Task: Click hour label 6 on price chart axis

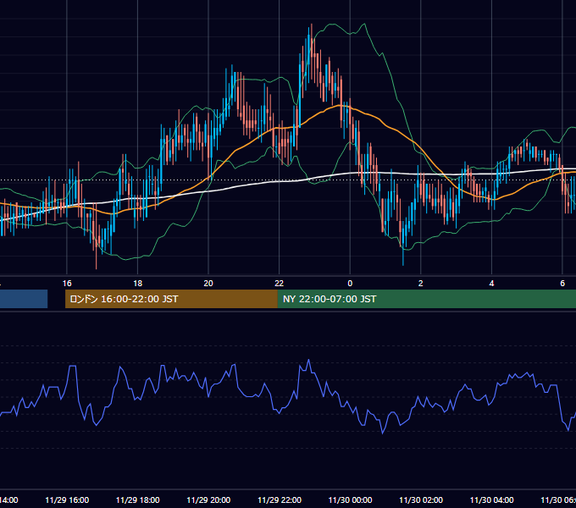Action: pos(562,283)
